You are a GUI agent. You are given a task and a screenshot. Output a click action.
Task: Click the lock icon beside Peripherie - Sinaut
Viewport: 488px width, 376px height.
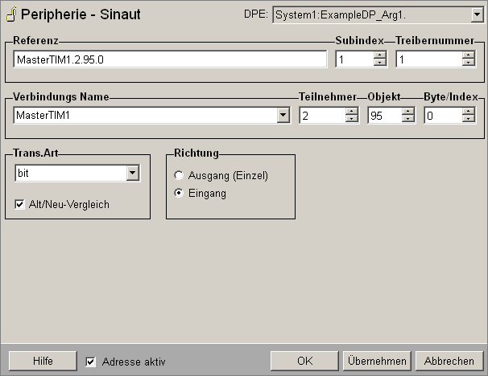tap(11, 14)
